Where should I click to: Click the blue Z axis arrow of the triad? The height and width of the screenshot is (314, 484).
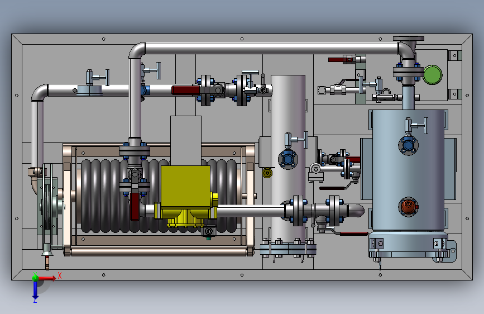click(35, 290)
